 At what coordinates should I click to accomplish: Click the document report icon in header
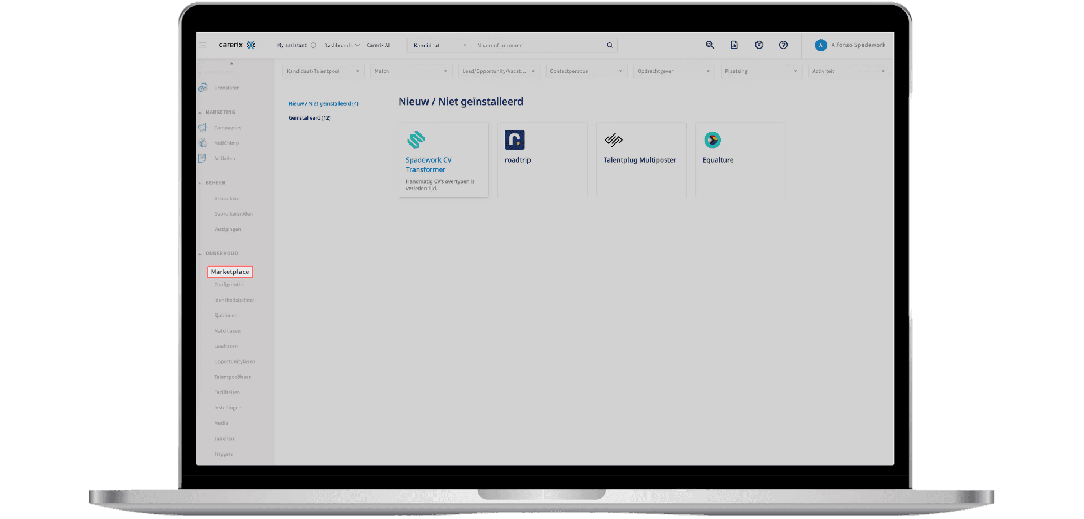click(735, 45)
